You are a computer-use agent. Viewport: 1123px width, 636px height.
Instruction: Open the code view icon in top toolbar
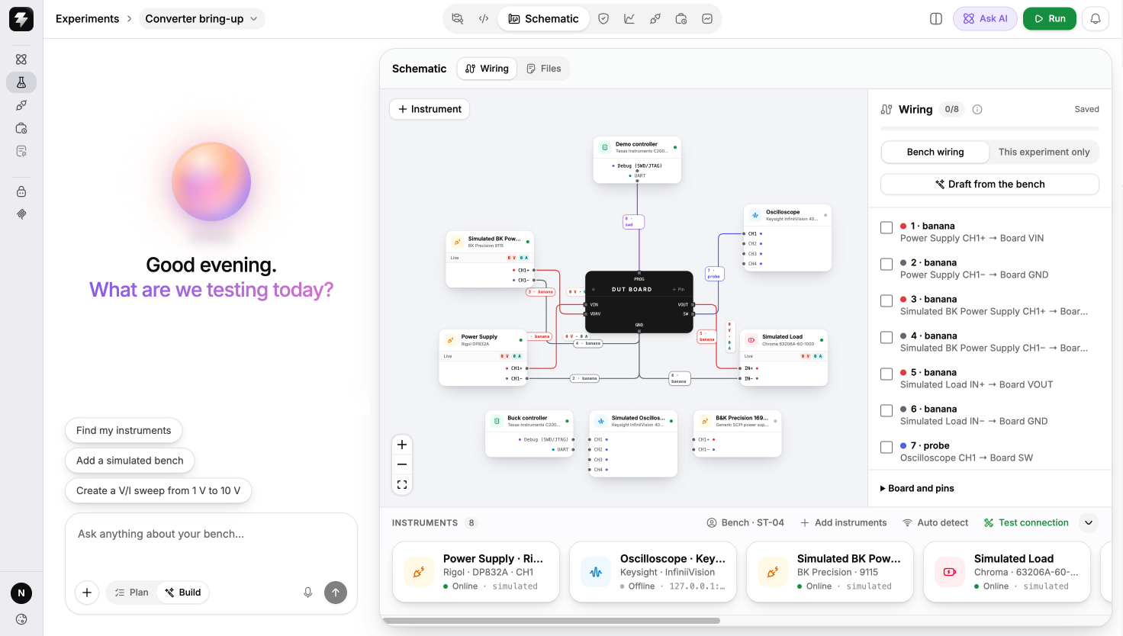(484, 19)
